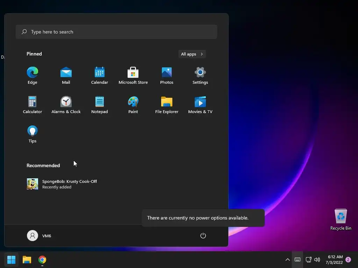The width and height of the screenshot is (358, 268).
Task: Click the power button icon
Action: [x=203, y=236]
